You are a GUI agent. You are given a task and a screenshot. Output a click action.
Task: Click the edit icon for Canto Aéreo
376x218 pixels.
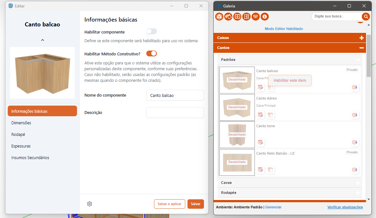[x=261, y=115]
